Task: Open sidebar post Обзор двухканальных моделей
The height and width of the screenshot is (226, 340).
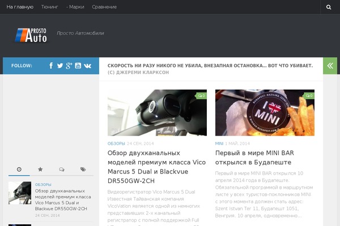Action: pos(63,200)
